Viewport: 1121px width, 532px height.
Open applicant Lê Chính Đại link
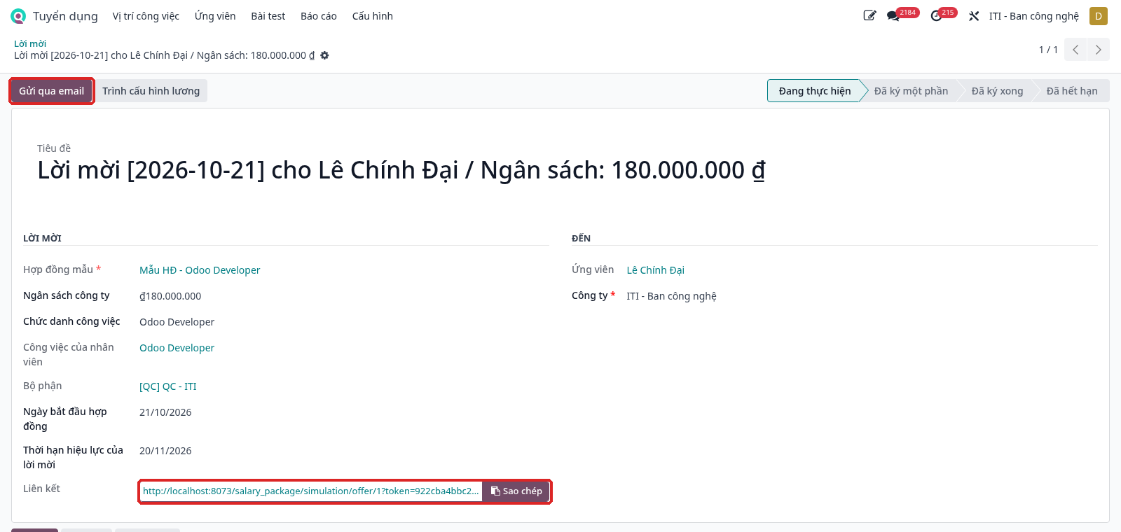[655, 270]
